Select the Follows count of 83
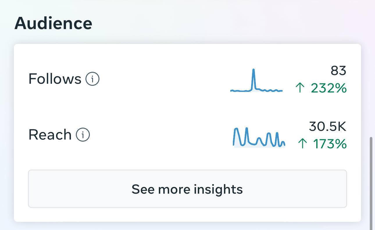The width and height of the screenshot is (375, 230). [x=338, y=71]
